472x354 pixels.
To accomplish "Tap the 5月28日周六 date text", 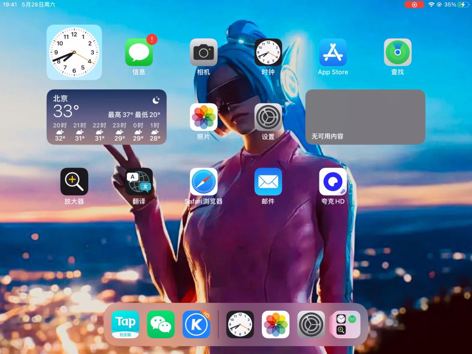I will [38, 4].
